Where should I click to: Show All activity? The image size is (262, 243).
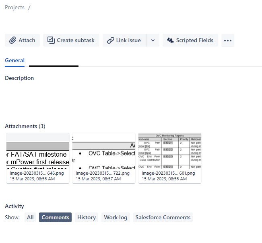[30, 217]
